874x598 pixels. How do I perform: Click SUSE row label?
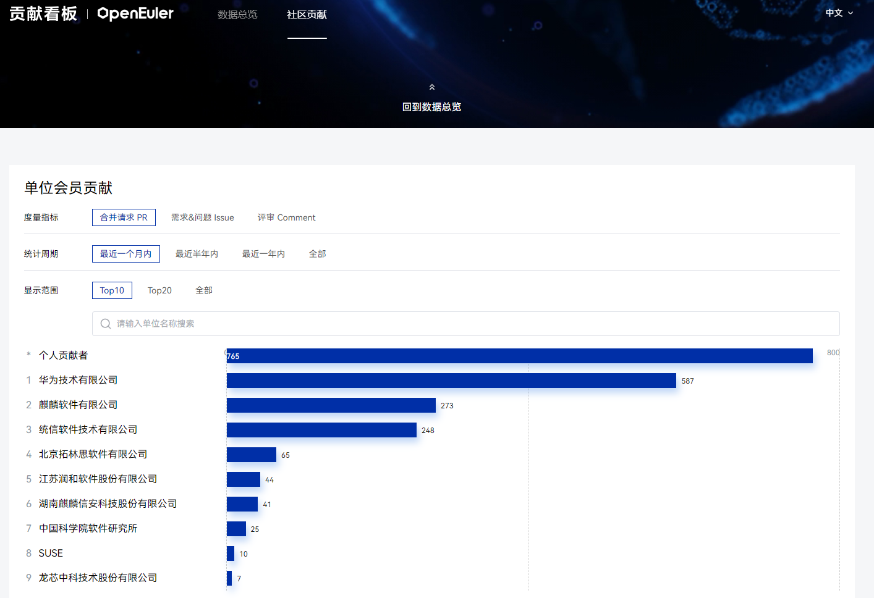click(51, 553)
